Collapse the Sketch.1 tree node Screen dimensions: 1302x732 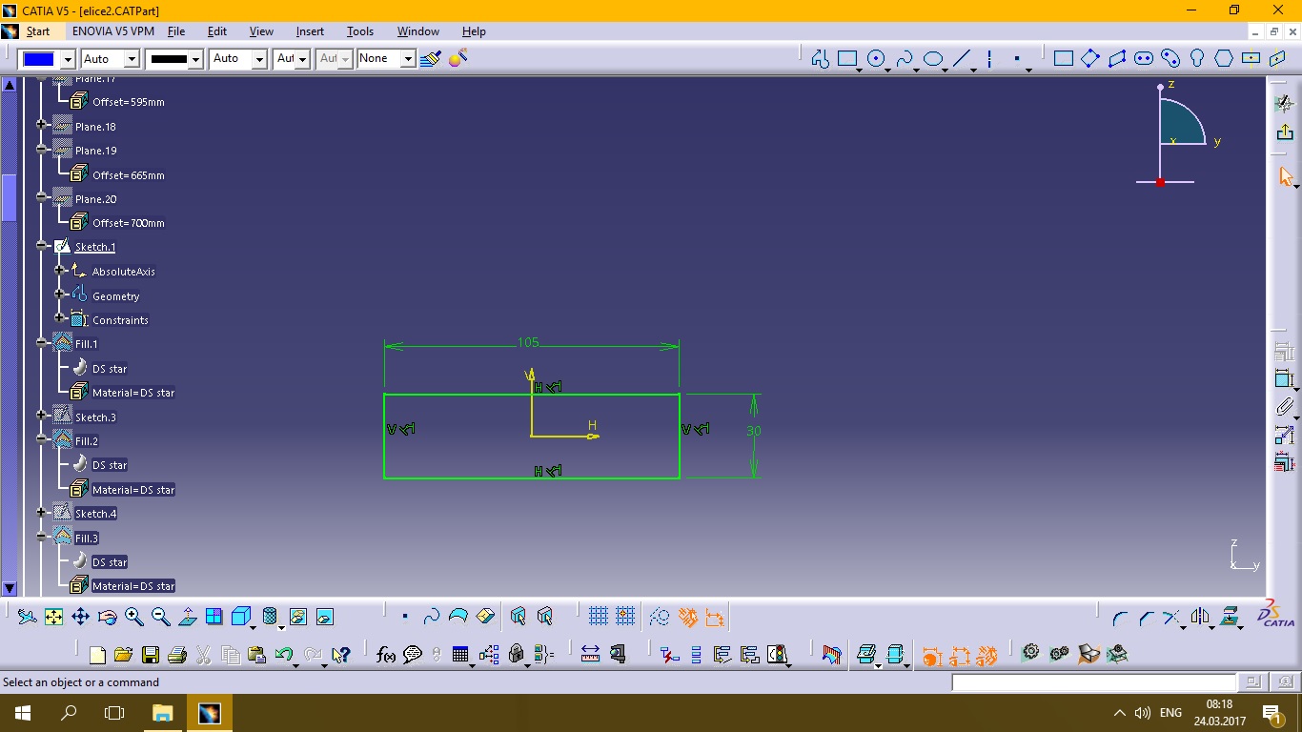point(42,246)
